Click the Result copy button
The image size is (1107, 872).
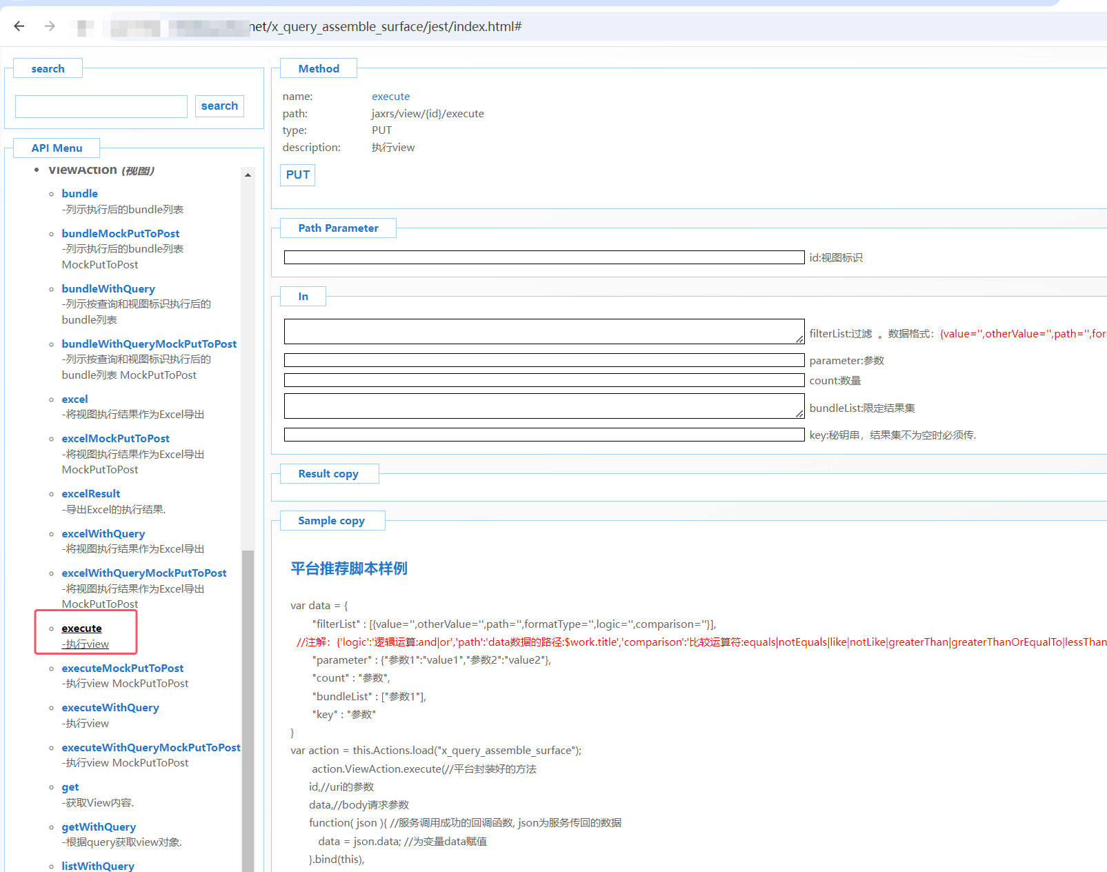[x=328, y=474]
